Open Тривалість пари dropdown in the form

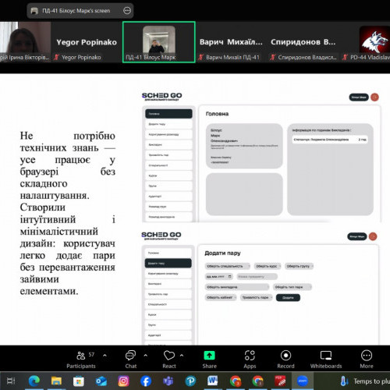coord(257,297)
